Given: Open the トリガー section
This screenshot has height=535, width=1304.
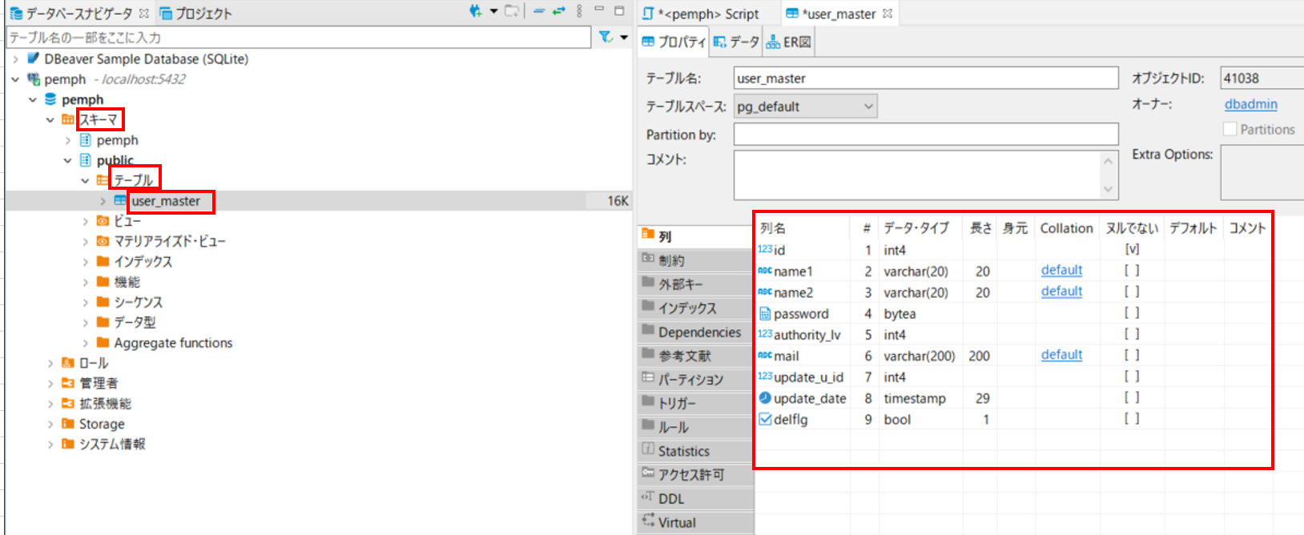Looking at the screenshot, I should pyautogui.click(x=696, y=403).
